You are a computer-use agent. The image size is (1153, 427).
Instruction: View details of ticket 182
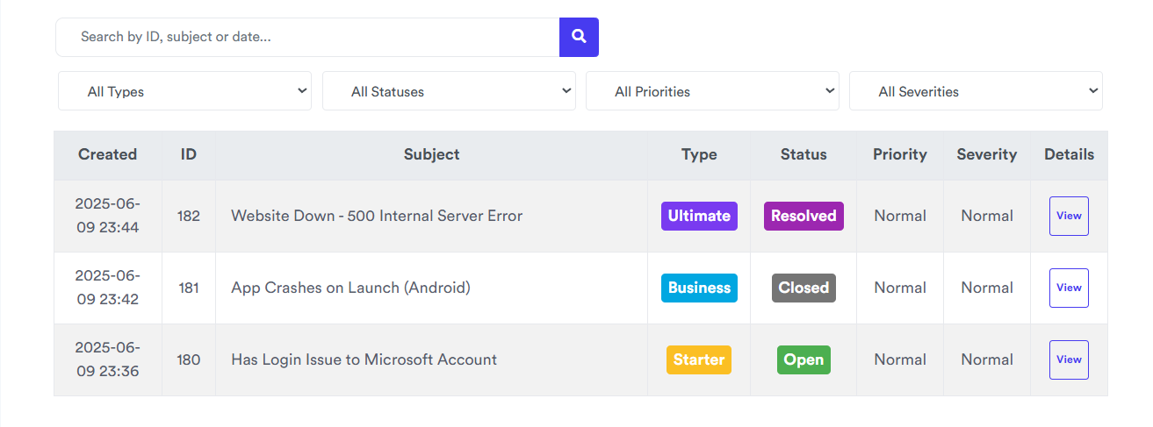[x=1069, y=216]
